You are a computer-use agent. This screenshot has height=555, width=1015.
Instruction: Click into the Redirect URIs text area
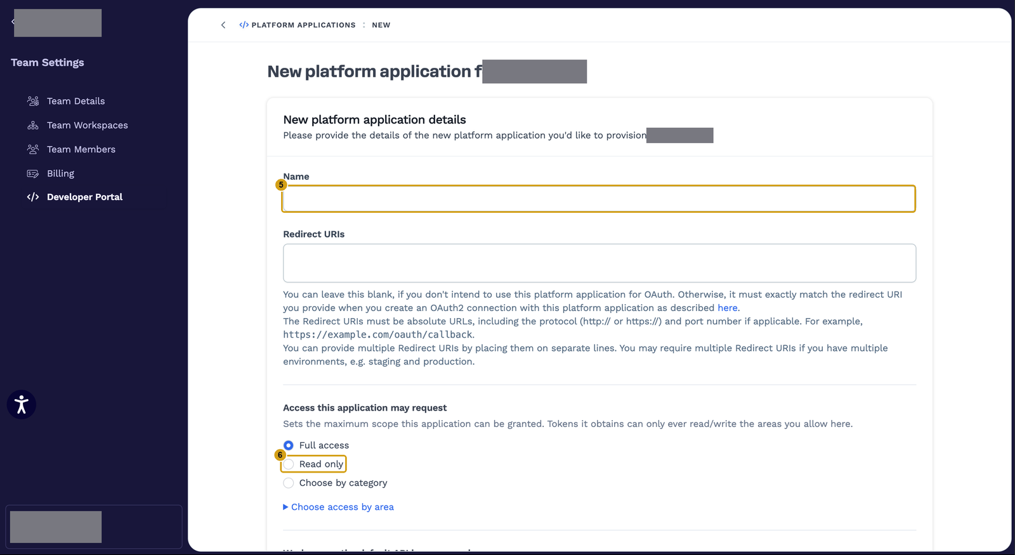tap(599, 263)
